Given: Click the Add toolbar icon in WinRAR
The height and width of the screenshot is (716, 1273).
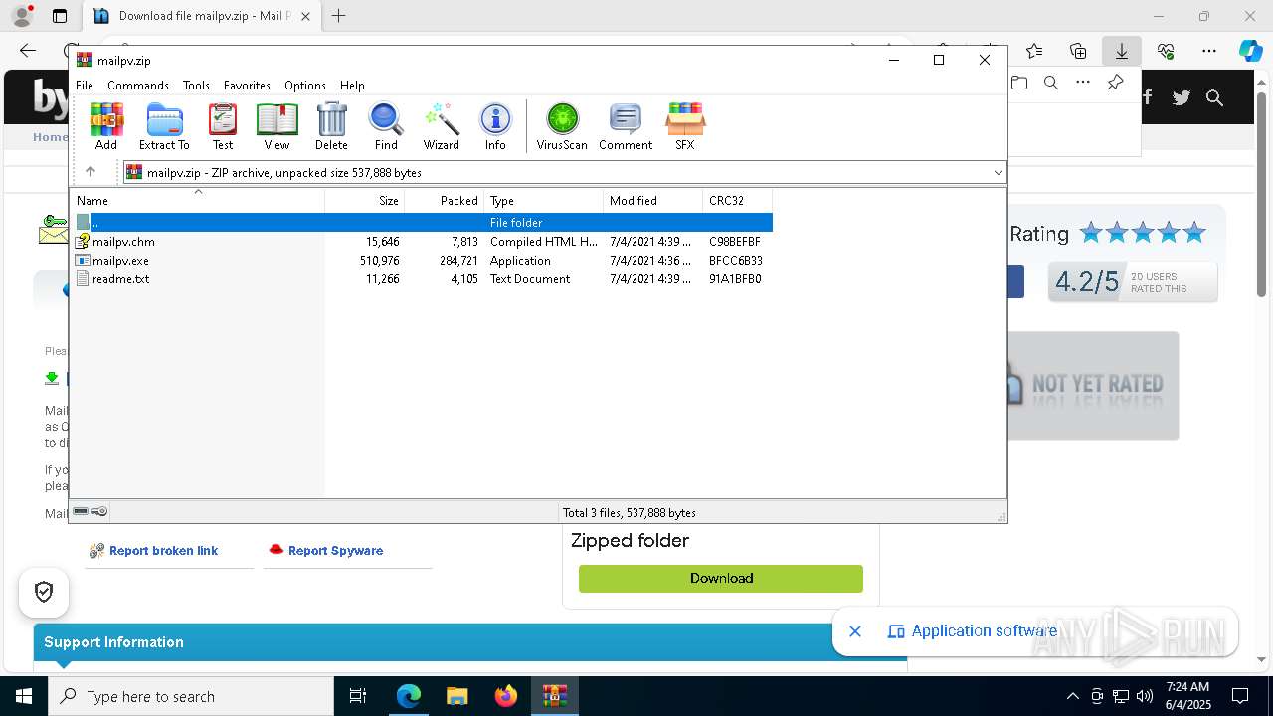Looking at the screenshot, I should coord(106,126).
